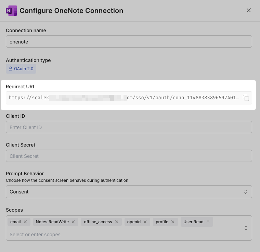Remove the Notes.ReadWrite scope tag
The width and height of the screenshot is (260, 252).
[73, 222]
